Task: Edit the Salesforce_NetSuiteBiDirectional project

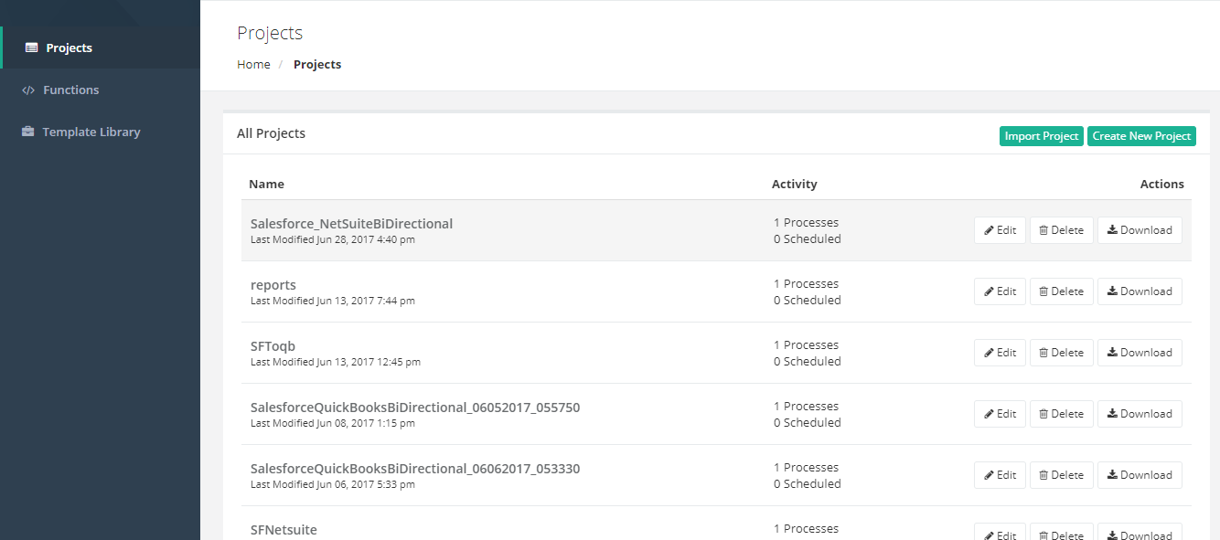Action: pyautogui.click(x=1000, y=230)
